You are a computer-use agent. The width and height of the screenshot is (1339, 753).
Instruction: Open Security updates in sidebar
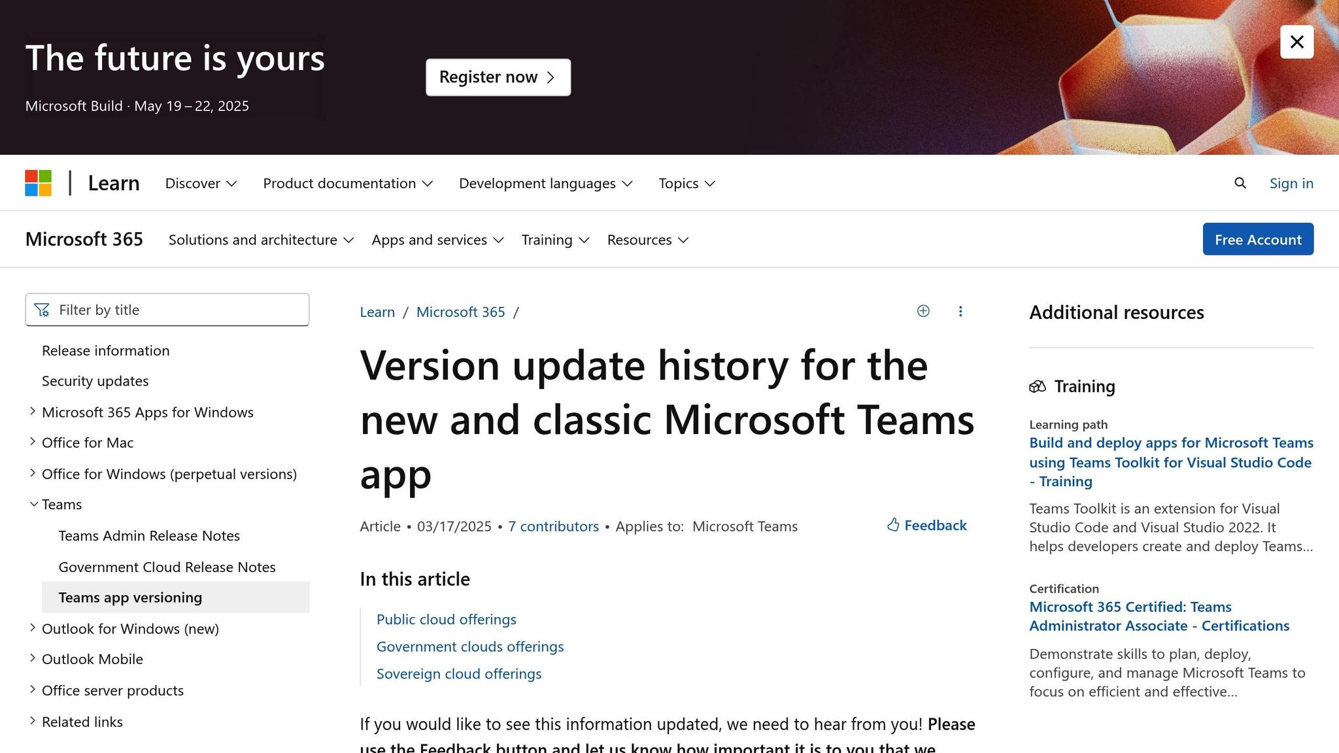(95, 381)
